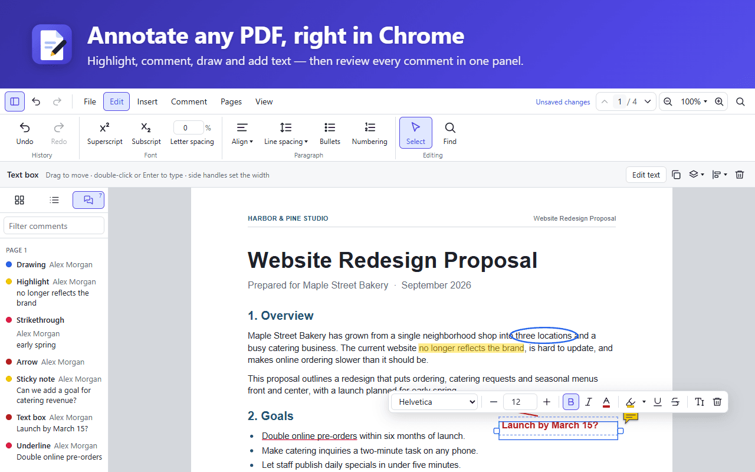The height and width of the screenshot is (472, 755).
Task: Show page thumbnails grid in the sidebar
Action: (x=19, y=200)
